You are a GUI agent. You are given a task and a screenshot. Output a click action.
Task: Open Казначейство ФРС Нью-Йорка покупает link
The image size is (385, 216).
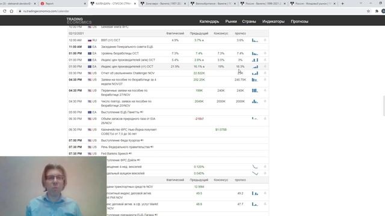tap(129, 132)
